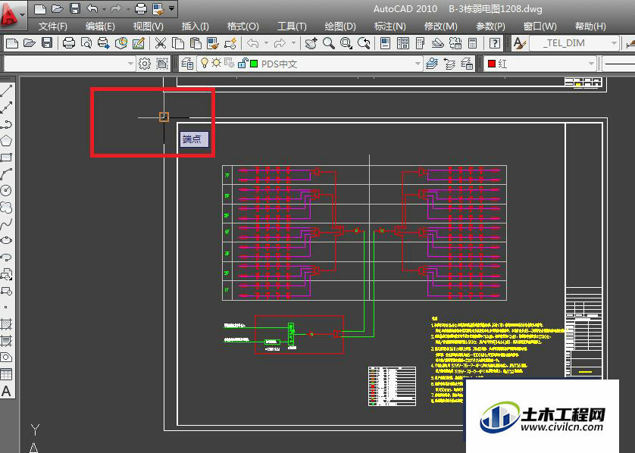Click the Paste icon
This screenshot has height=453, width=635.
[196, 43]
